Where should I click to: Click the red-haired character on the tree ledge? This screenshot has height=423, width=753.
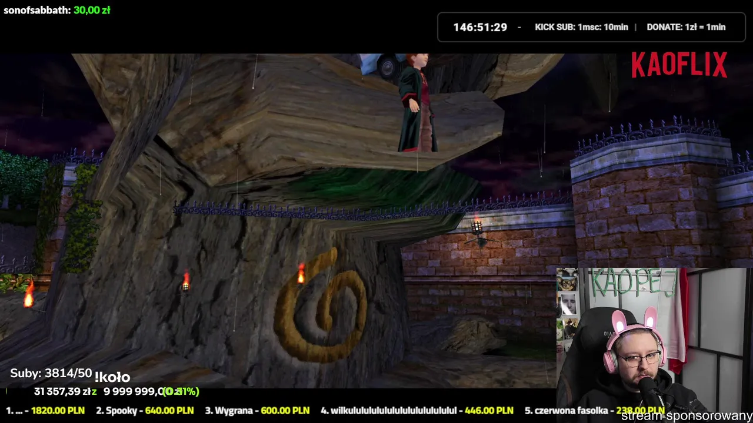tap(417, 103)
